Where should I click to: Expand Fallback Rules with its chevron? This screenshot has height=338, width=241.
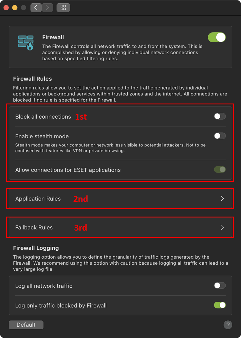tap(222, 227)
